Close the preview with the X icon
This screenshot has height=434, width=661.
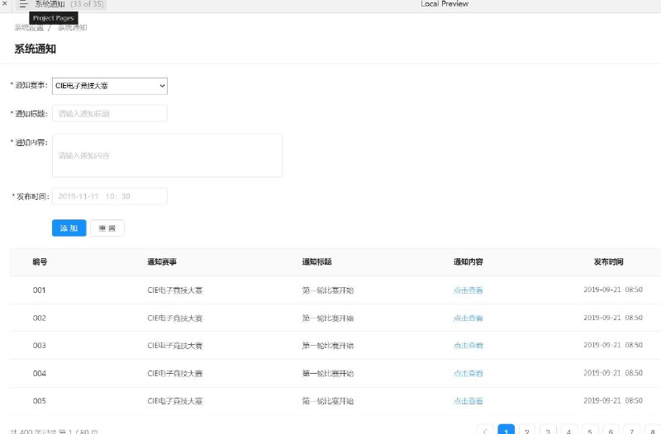[4, 4]
